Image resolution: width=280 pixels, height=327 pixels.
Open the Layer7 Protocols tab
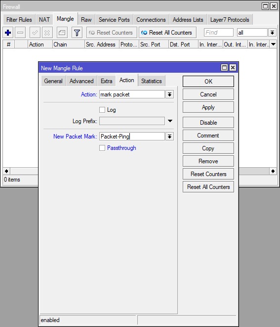pyautogui.click(x=230, y=20)
